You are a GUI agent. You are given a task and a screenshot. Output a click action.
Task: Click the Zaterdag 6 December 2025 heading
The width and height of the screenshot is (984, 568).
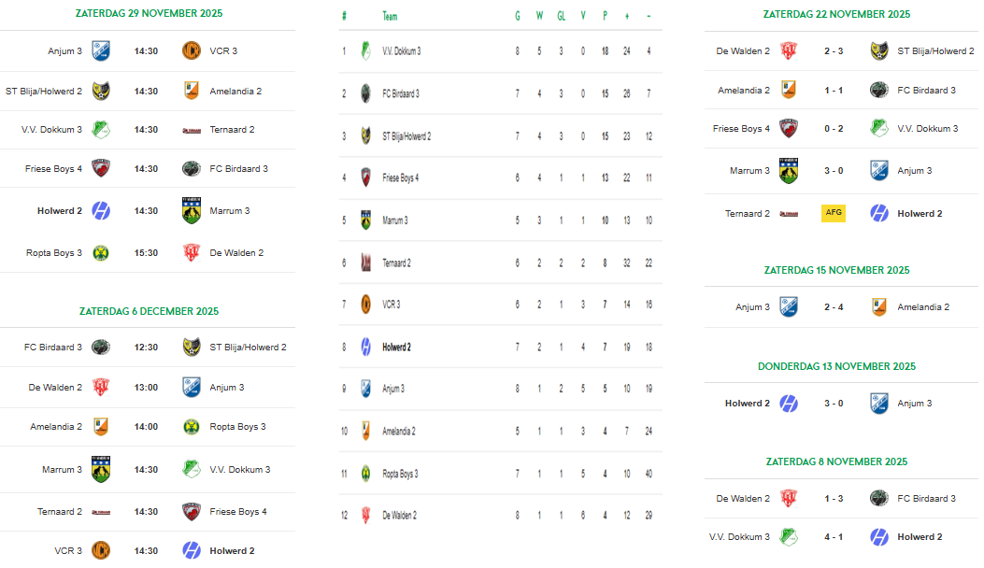[149, 311]
